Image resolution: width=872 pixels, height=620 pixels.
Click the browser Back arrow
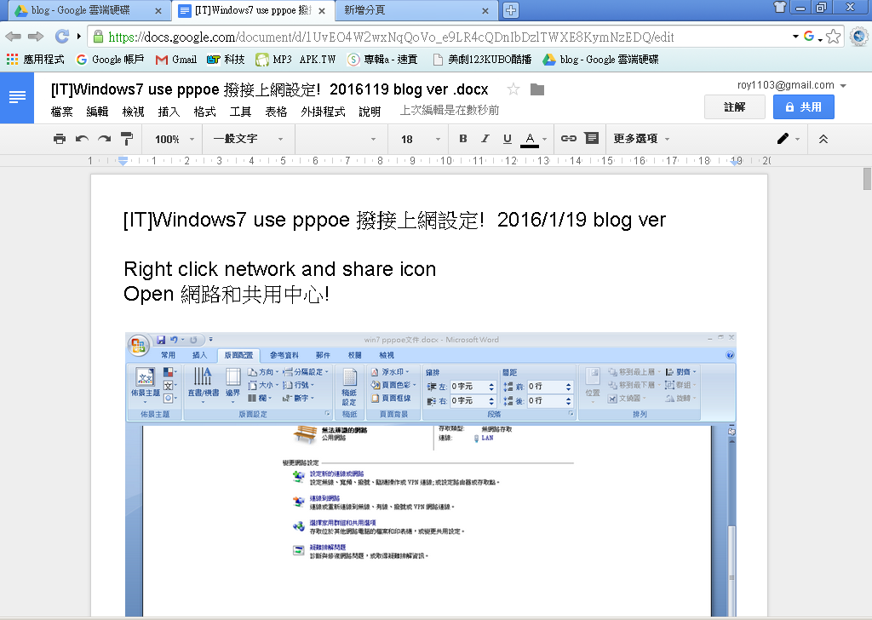point(13,37)
